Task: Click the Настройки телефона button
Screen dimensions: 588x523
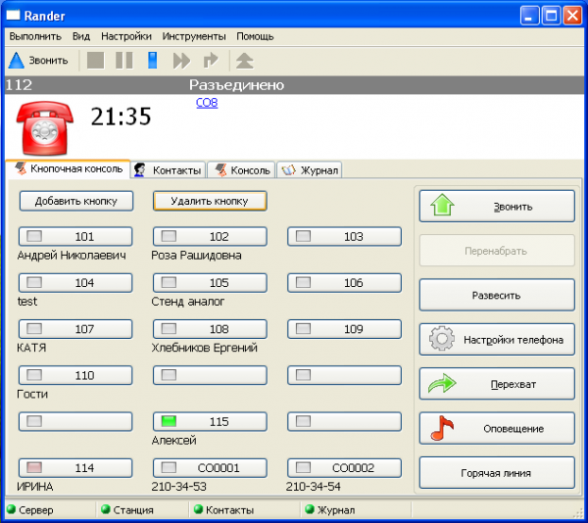Action: pos(497,340)
